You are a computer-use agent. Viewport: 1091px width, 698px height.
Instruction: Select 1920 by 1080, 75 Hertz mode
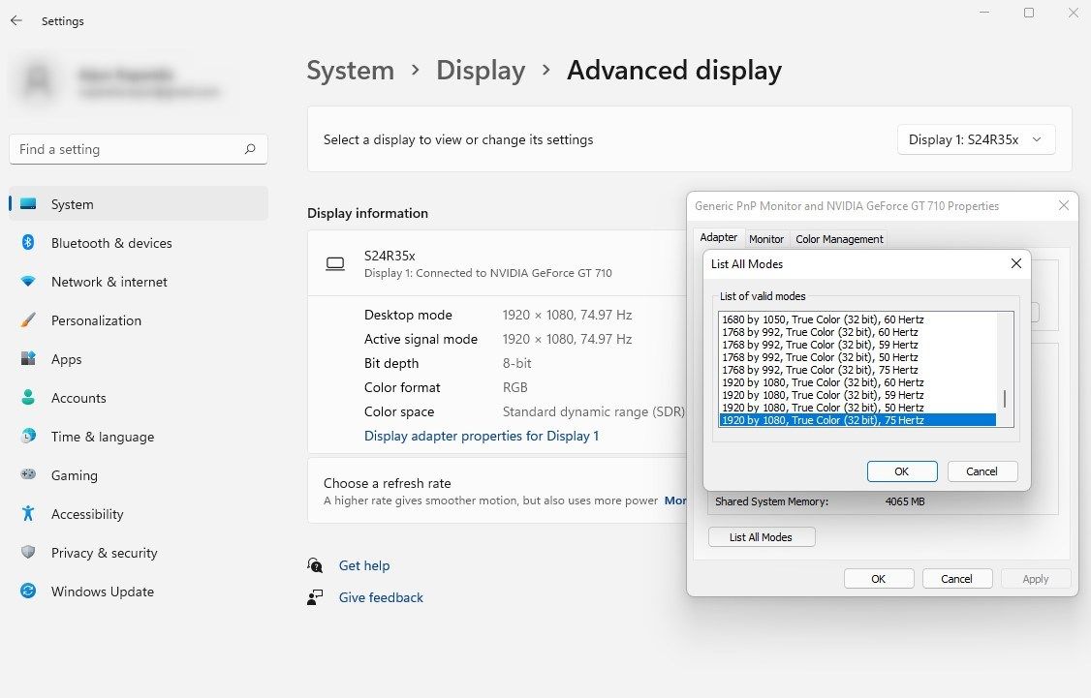[x=857, y=420]
